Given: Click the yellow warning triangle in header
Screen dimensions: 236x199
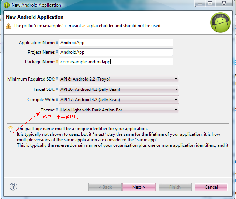Looking at the screenshot, I should [8, 26].
